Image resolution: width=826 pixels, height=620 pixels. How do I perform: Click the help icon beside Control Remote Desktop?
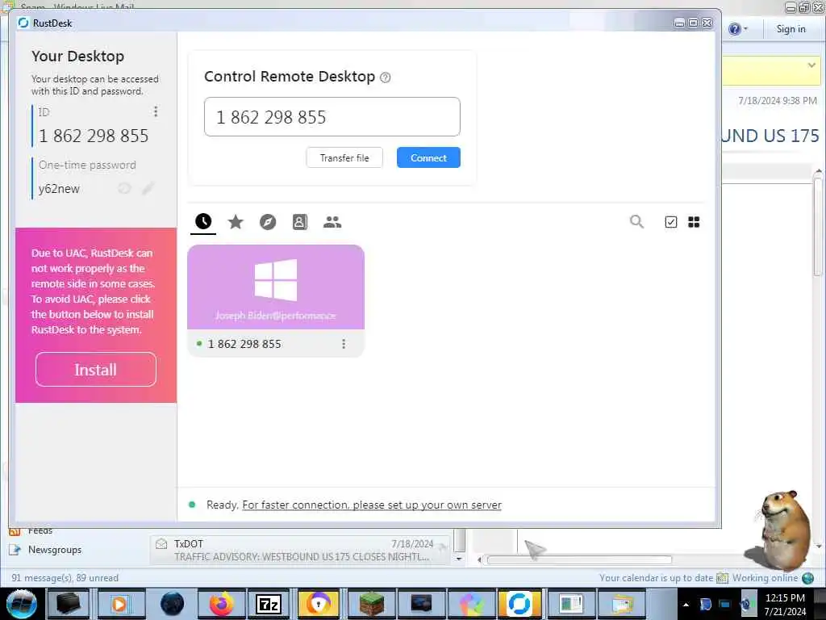385,77
